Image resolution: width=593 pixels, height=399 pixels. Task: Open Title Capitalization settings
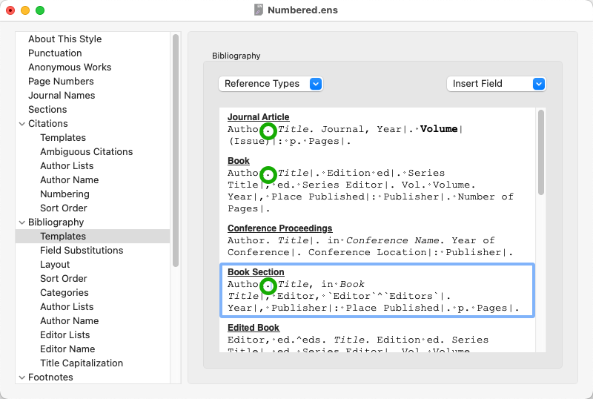(x=82, y=363)
